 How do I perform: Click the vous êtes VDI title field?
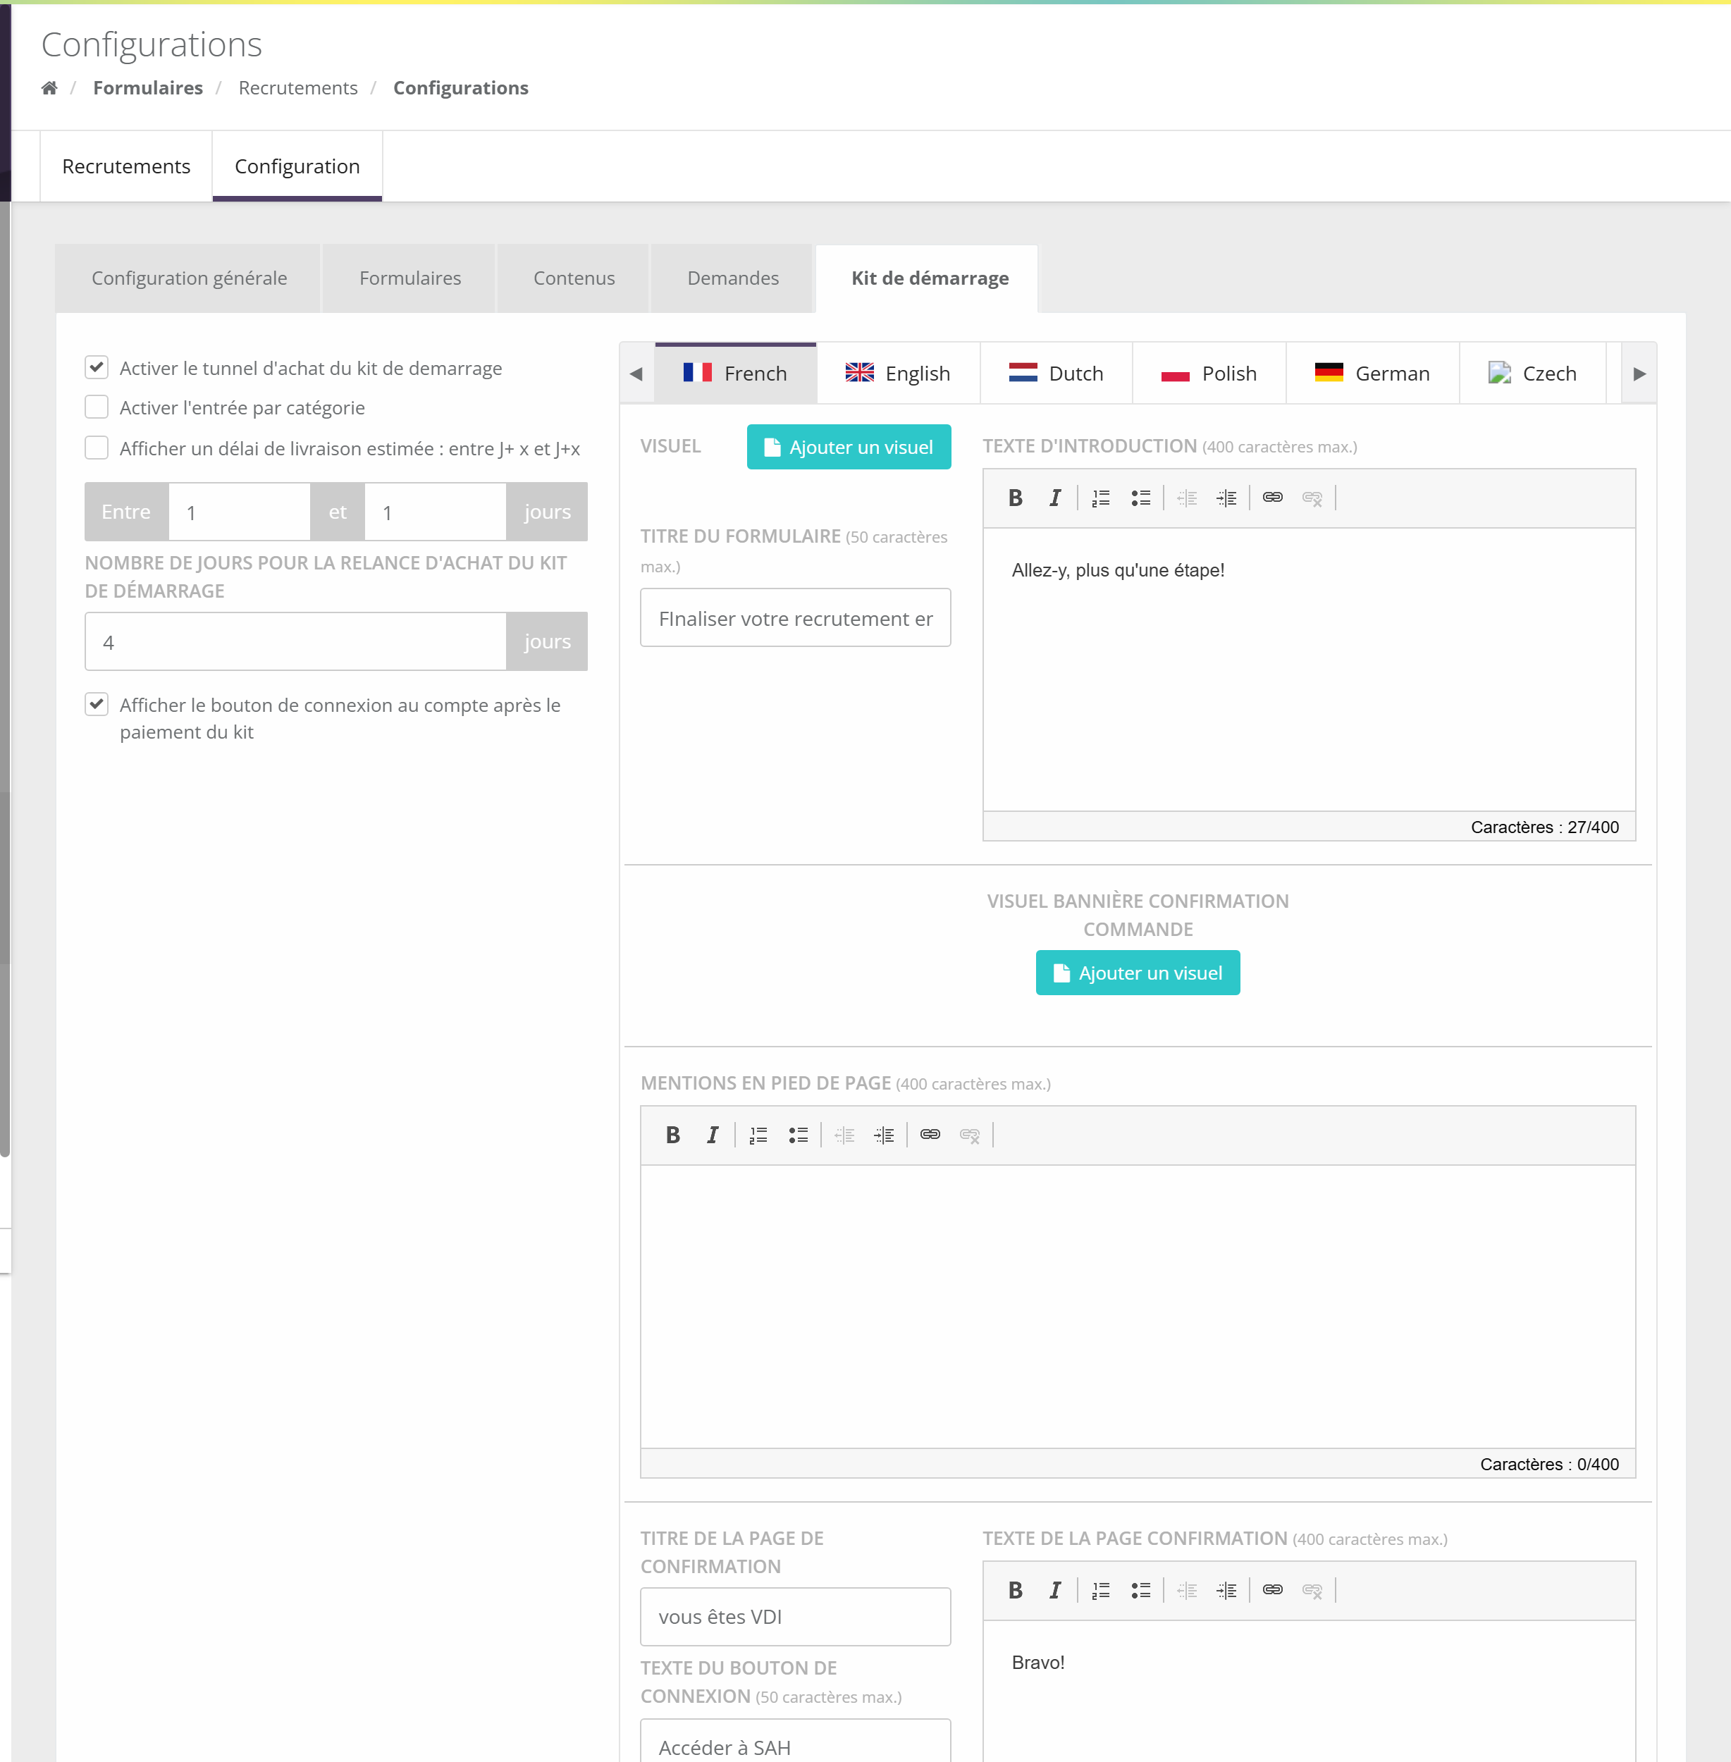796,1617
